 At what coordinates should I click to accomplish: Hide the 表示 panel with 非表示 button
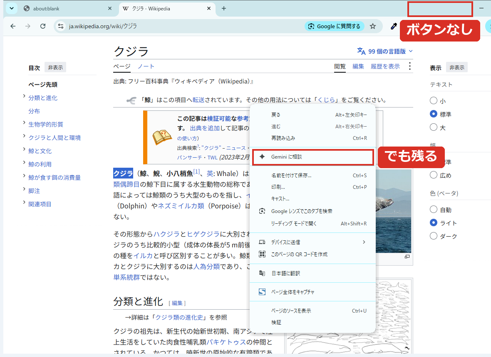pyautogui.click(x=457, y=68)
